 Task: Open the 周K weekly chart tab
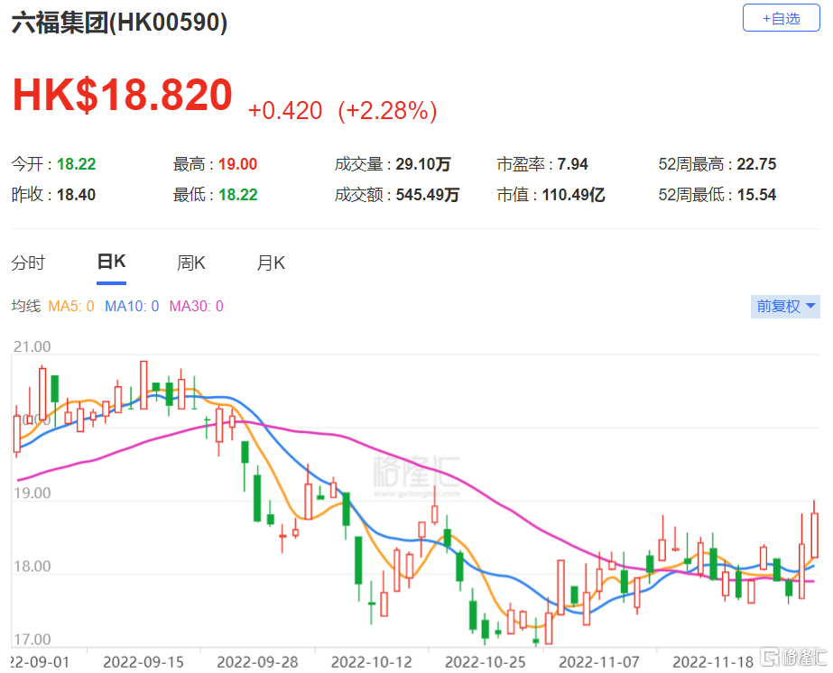pyautogui.click(x=190, y=263)
